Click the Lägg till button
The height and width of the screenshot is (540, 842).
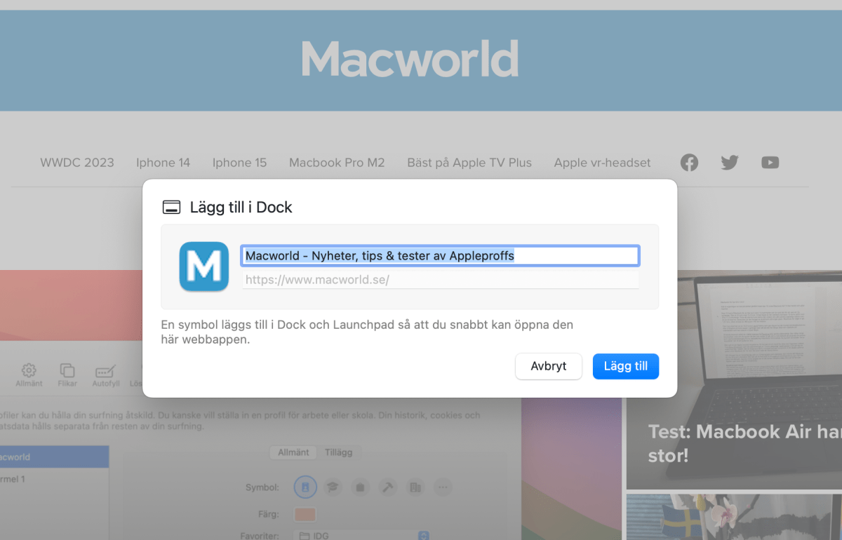[625, 366]
